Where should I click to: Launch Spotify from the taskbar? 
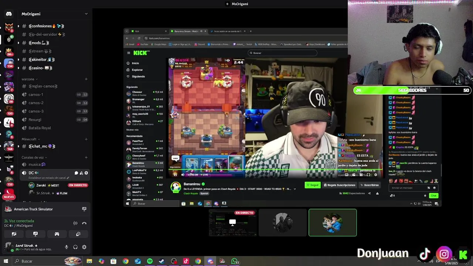(x=150, y=261)
